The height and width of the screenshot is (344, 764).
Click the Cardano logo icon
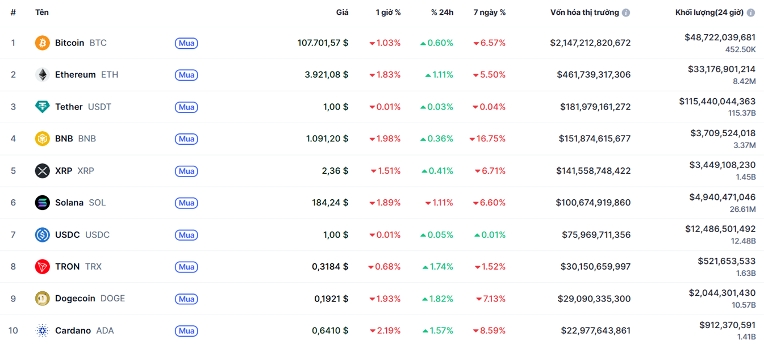coord(43,330)
